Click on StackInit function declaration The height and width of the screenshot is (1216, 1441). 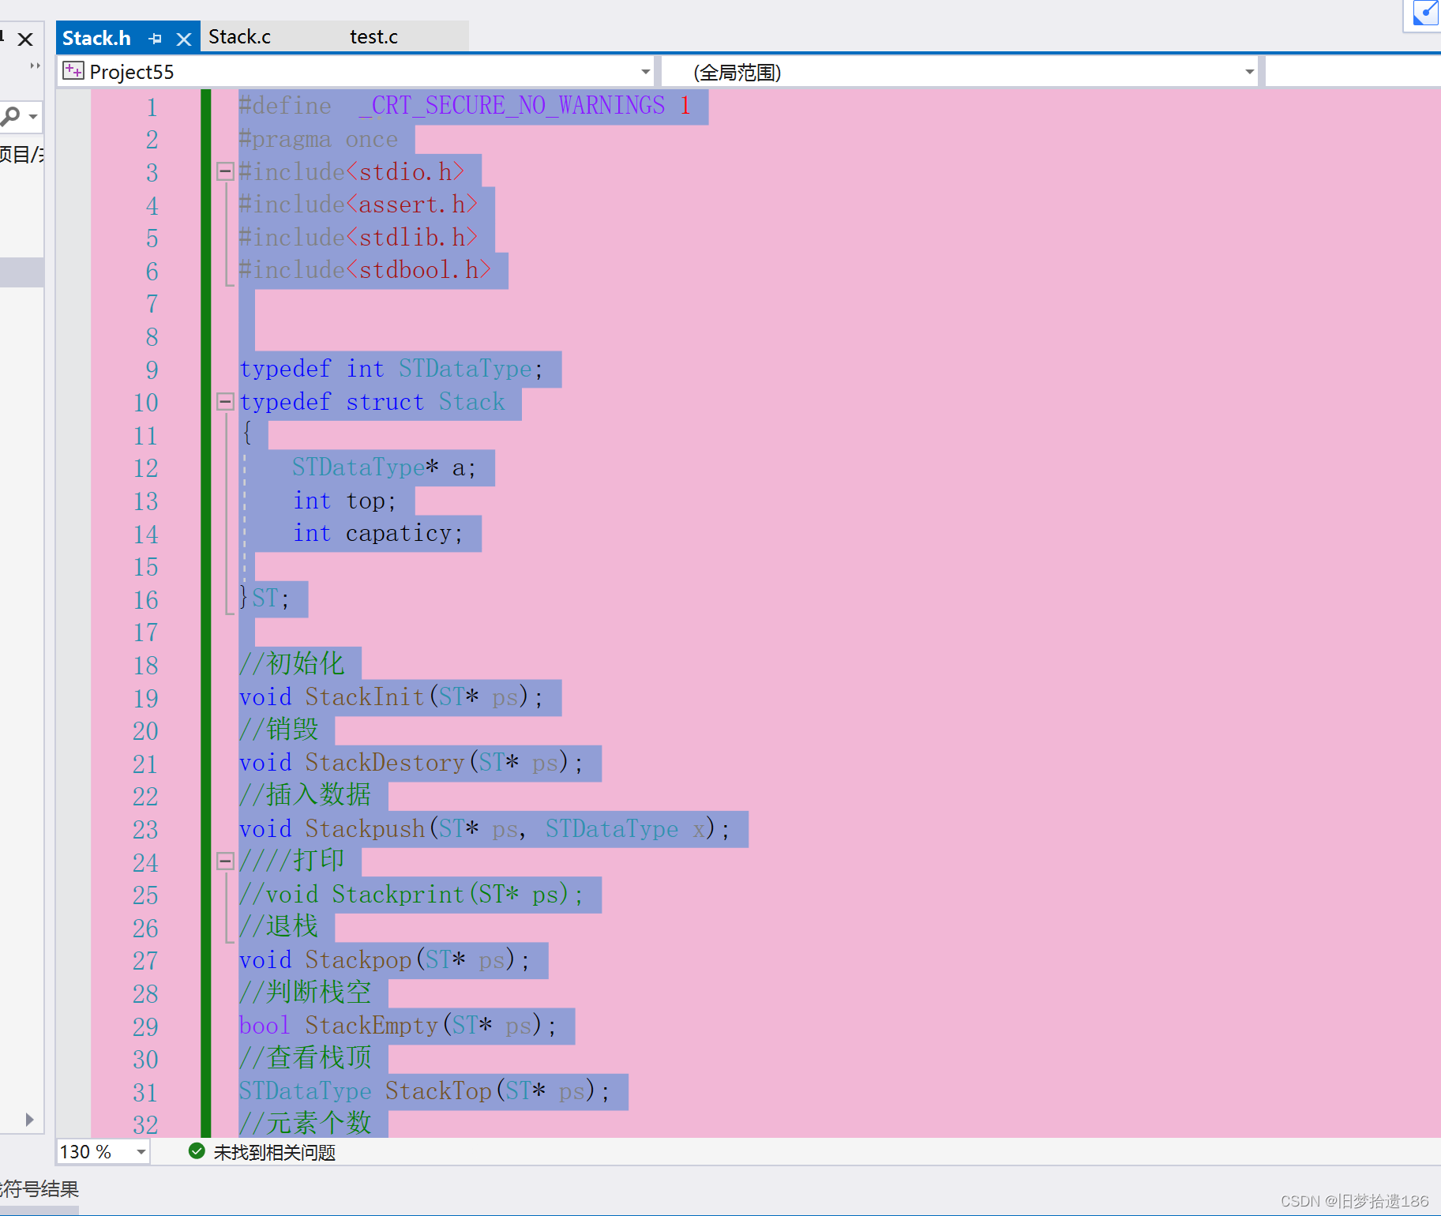click(x=392, y=697)
